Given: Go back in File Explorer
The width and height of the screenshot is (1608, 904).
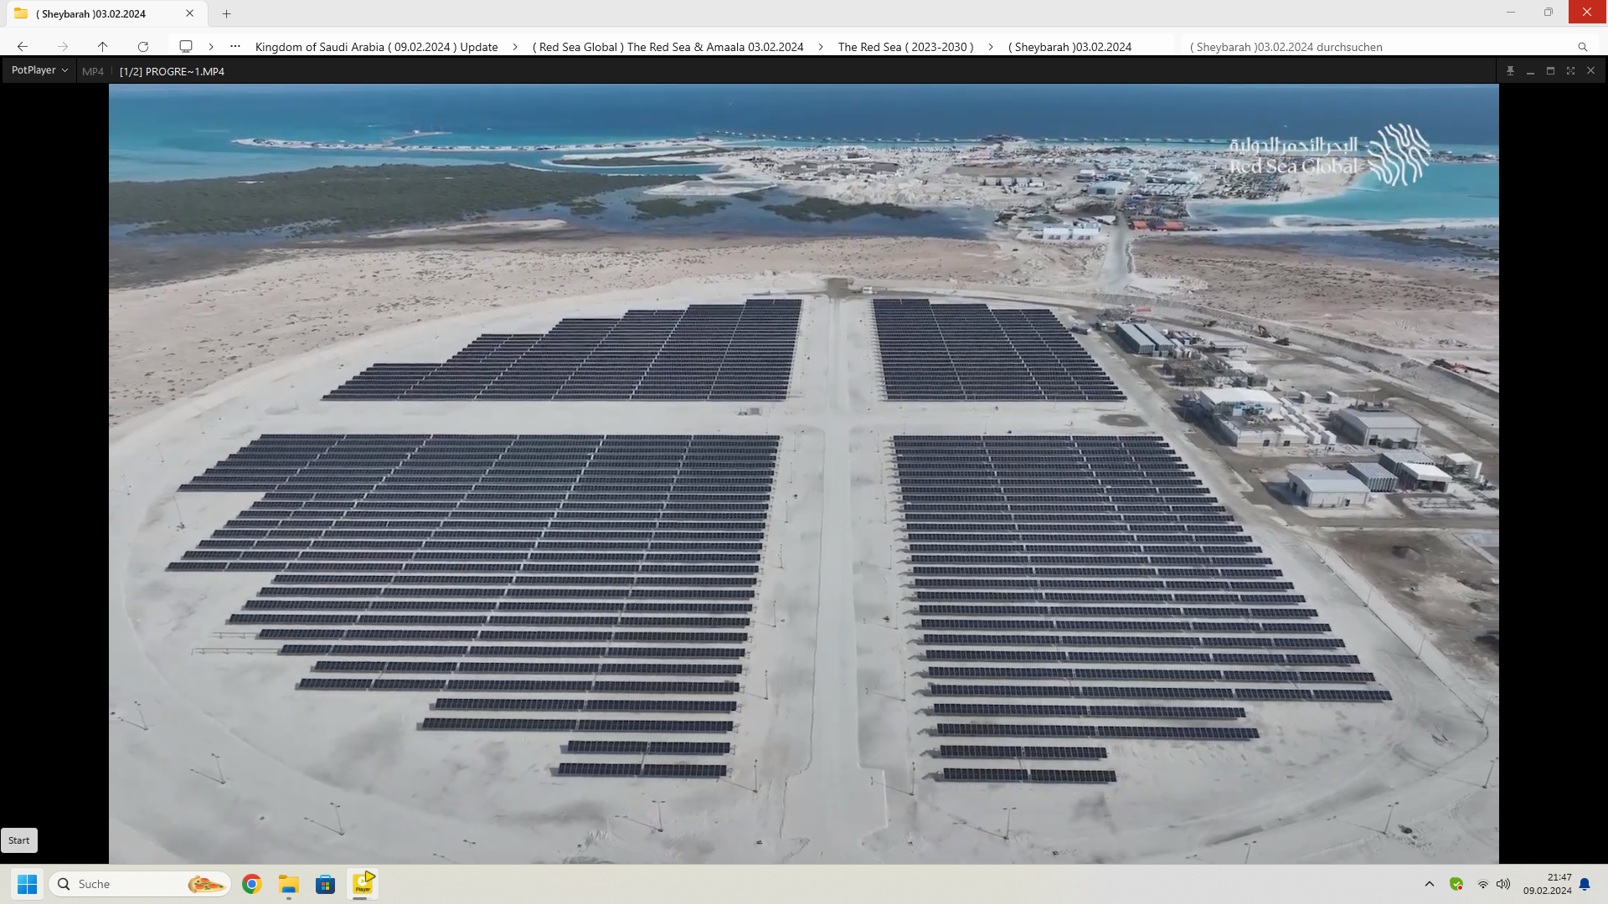Looking at the screenshot, I should [x=23, y=47].
